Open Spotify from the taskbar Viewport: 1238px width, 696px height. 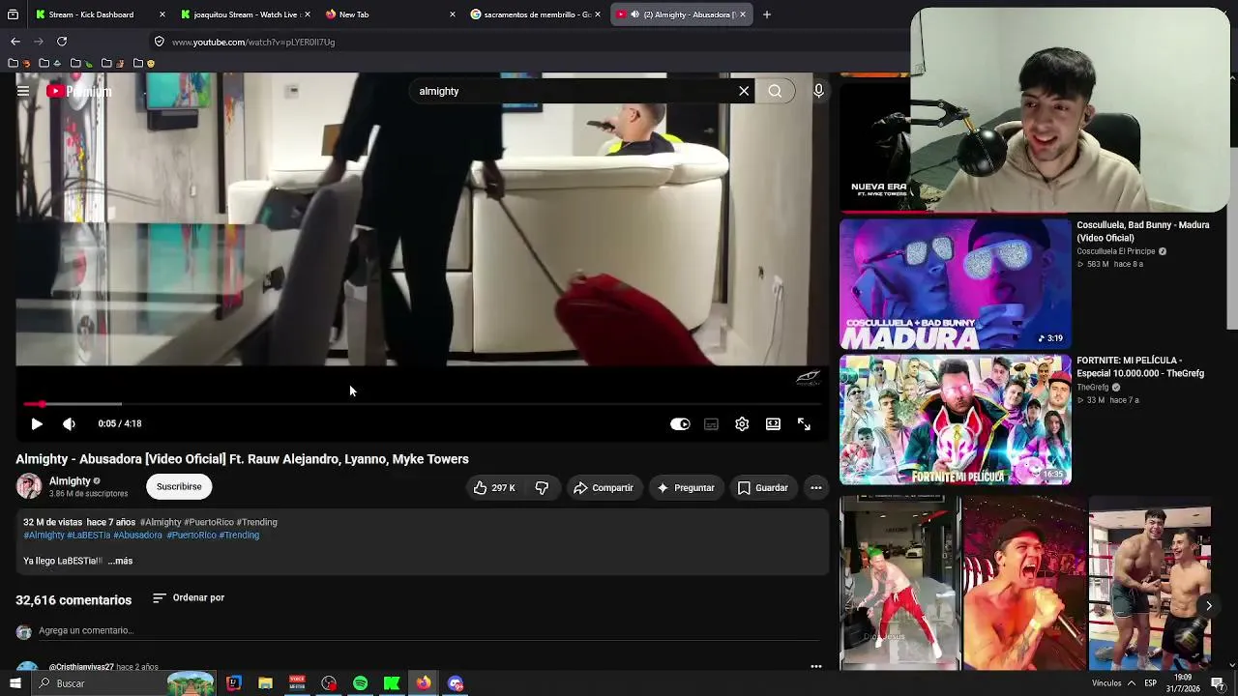(360, 683)
